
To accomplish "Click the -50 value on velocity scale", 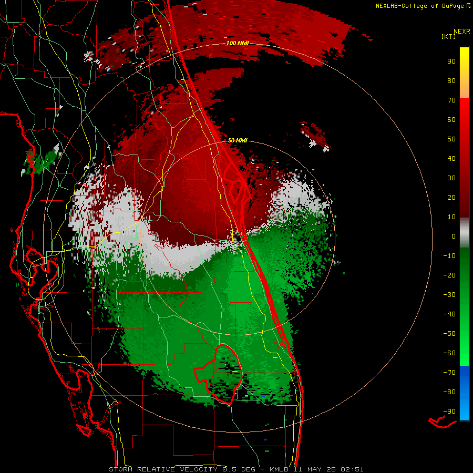I will (449, 334).
